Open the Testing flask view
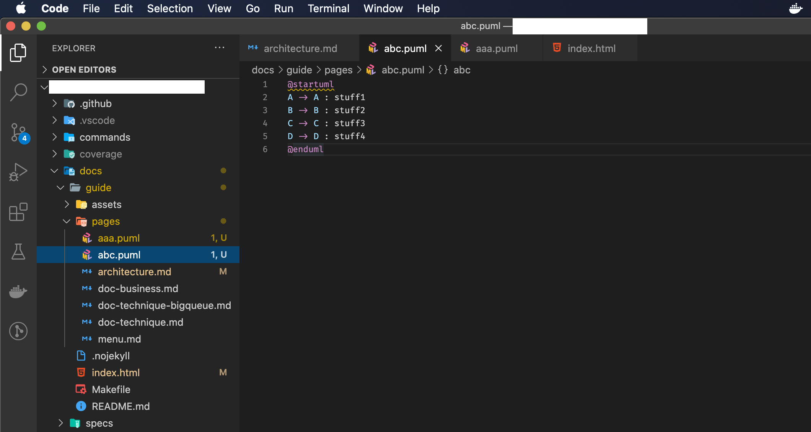Screen dimensions: 811x432 point(18,252)
